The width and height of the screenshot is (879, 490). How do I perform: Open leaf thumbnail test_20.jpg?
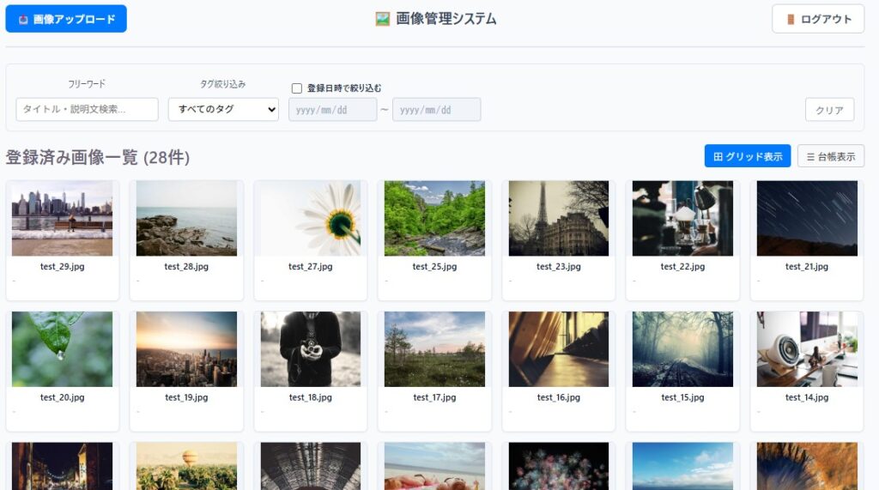[62, 349]
